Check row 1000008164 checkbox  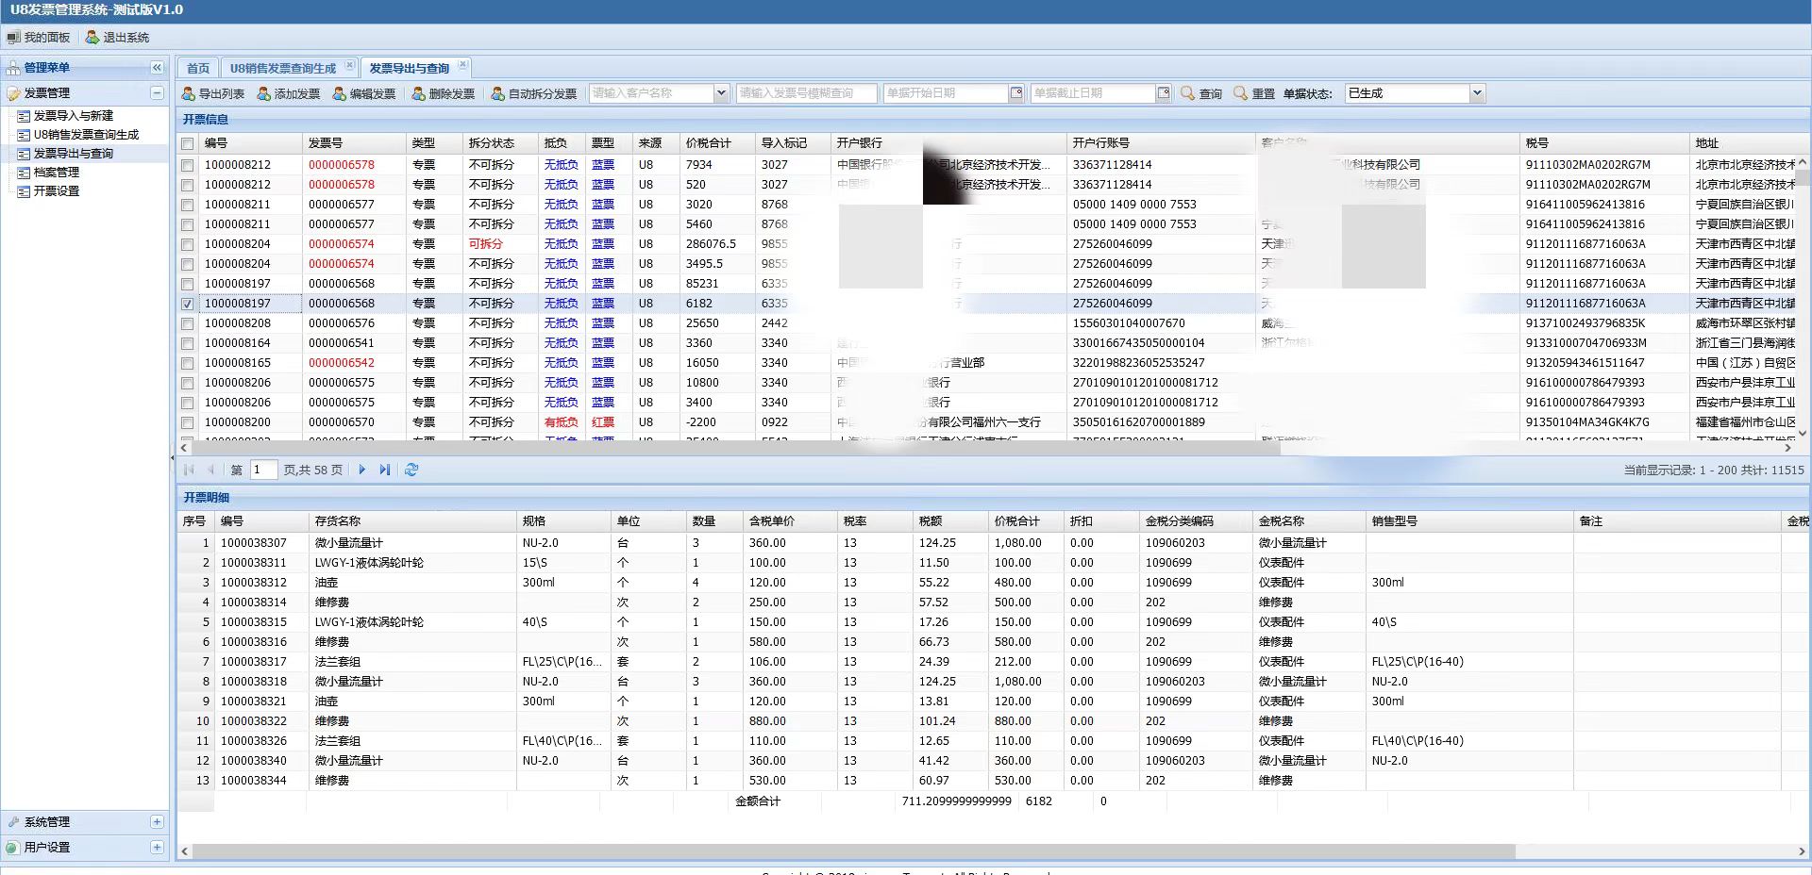pos(188,343)
